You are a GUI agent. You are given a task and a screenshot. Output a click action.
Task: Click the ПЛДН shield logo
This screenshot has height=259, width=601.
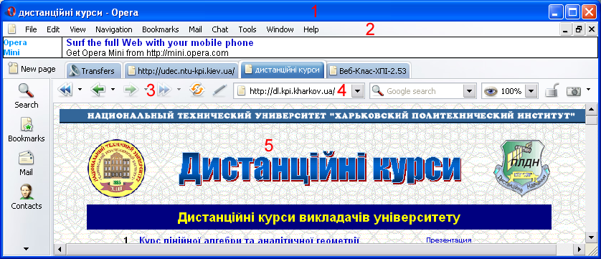(x=521, y=168)
